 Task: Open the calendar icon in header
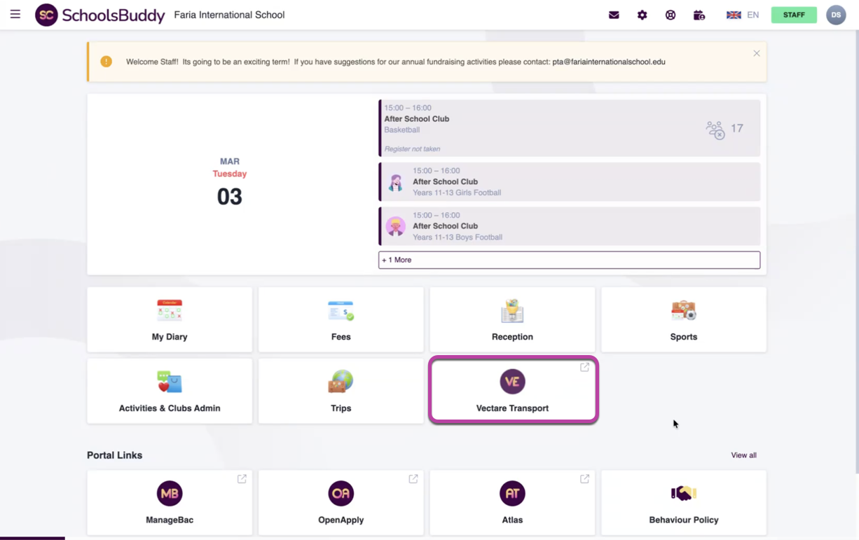699,15
